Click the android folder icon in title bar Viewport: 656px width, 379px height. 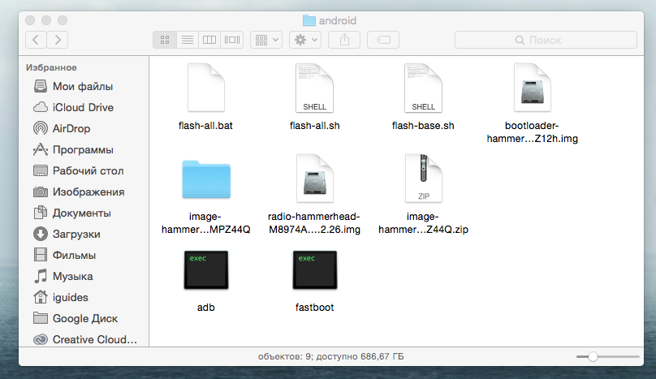[x=309, y=20]
